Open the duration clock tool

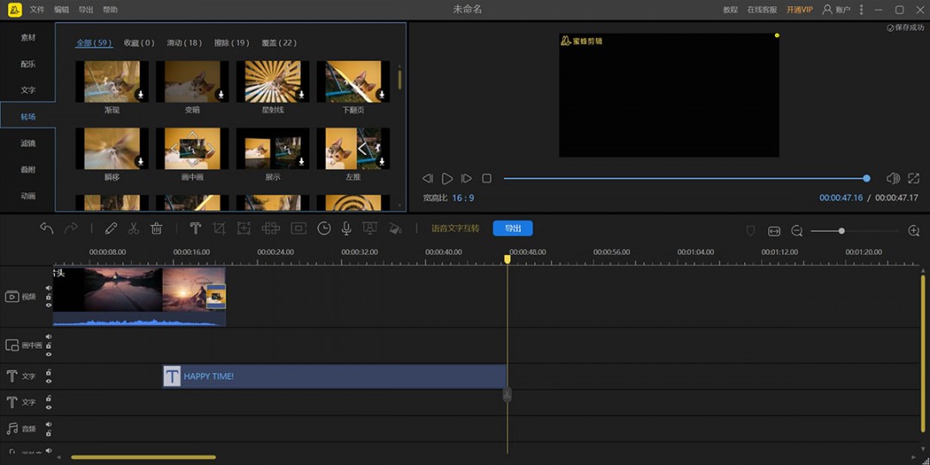pos(324,228)
